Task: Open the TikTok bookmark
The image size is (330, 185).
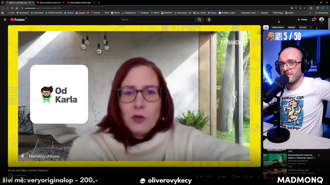Action: click(105, 13)
